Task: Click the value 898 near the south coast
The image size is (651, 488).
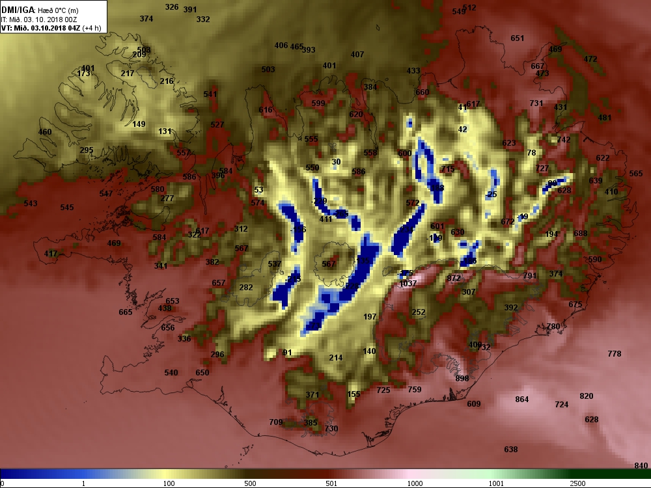Action: [462, 378]
